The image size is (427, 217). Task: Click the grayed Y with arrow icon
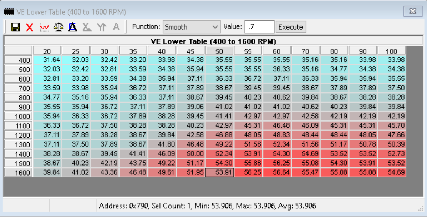click(102, 27)
